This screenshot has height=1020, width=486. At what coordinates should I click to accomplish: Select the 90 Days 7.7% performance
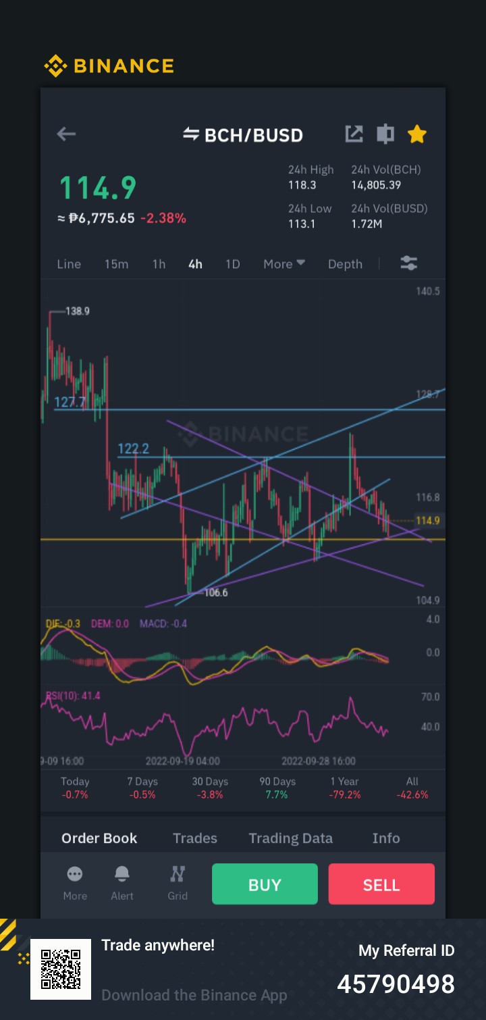coord(277,788)
